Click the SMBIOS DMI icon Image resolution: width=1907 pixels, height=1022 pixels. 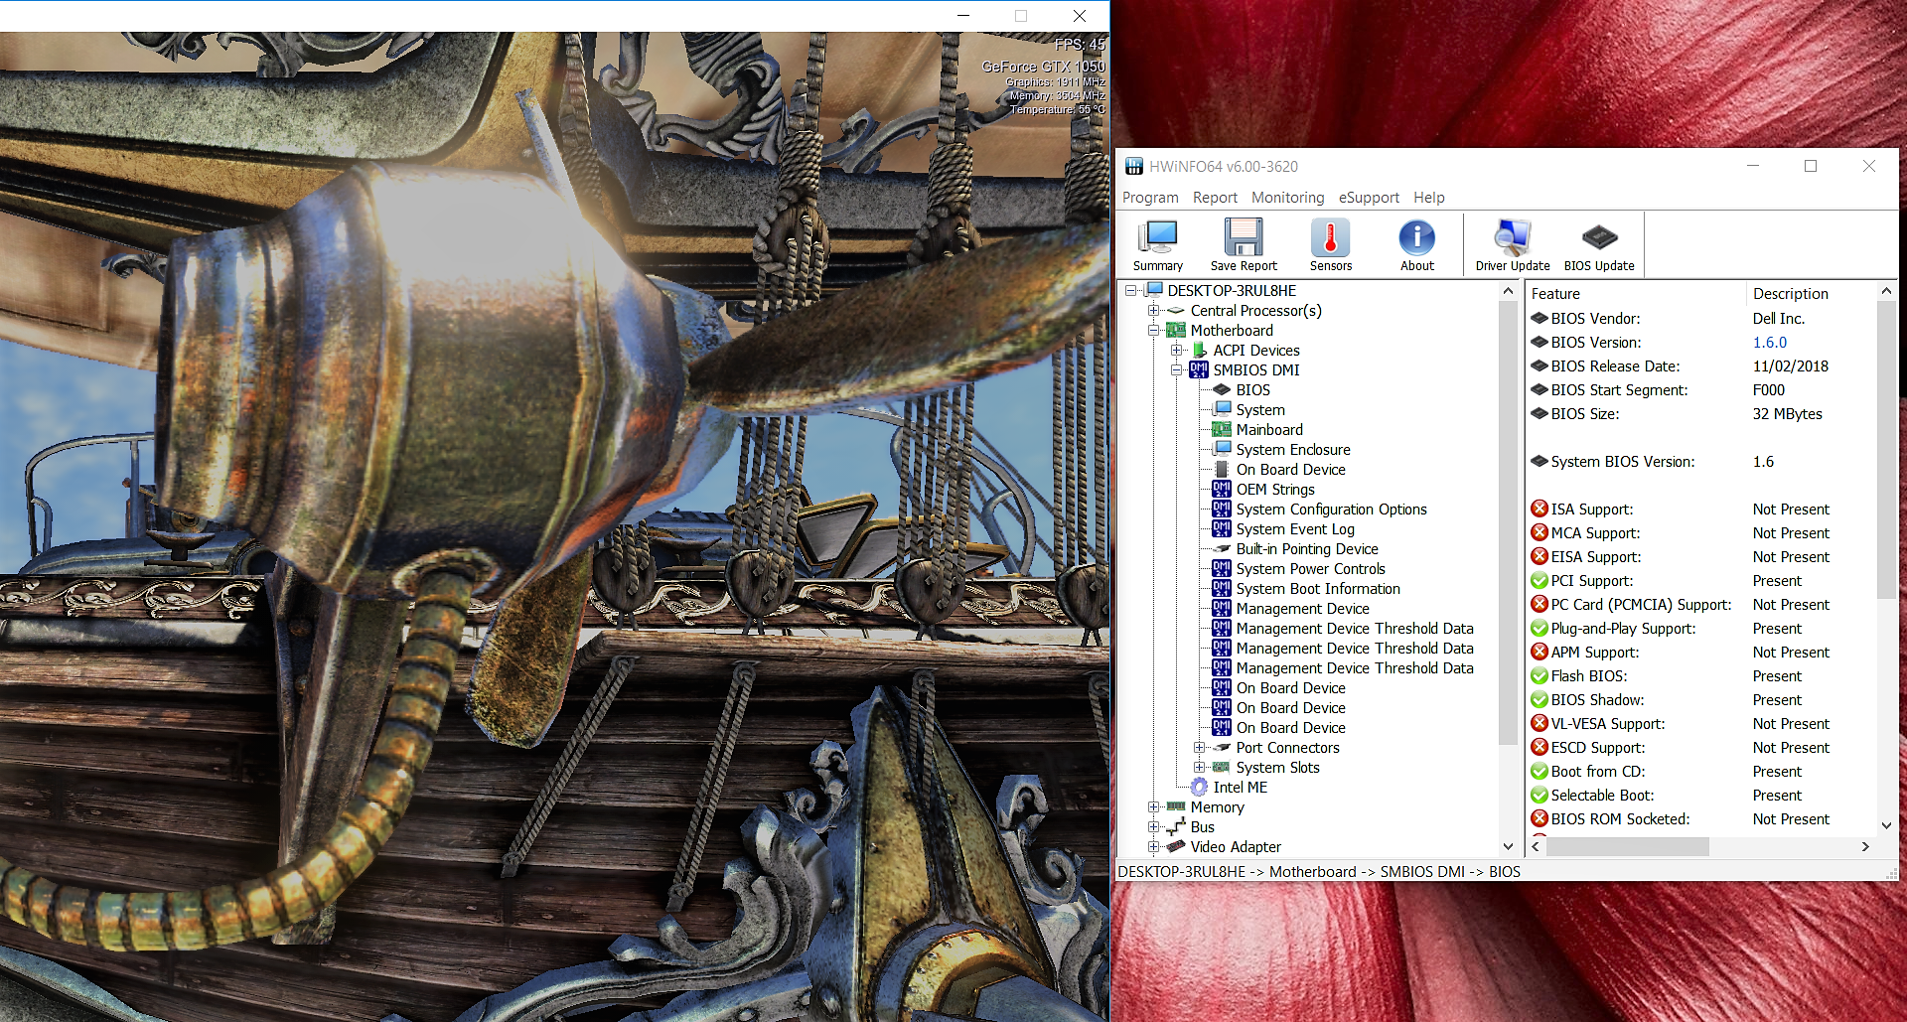(x=1200, y=369)
